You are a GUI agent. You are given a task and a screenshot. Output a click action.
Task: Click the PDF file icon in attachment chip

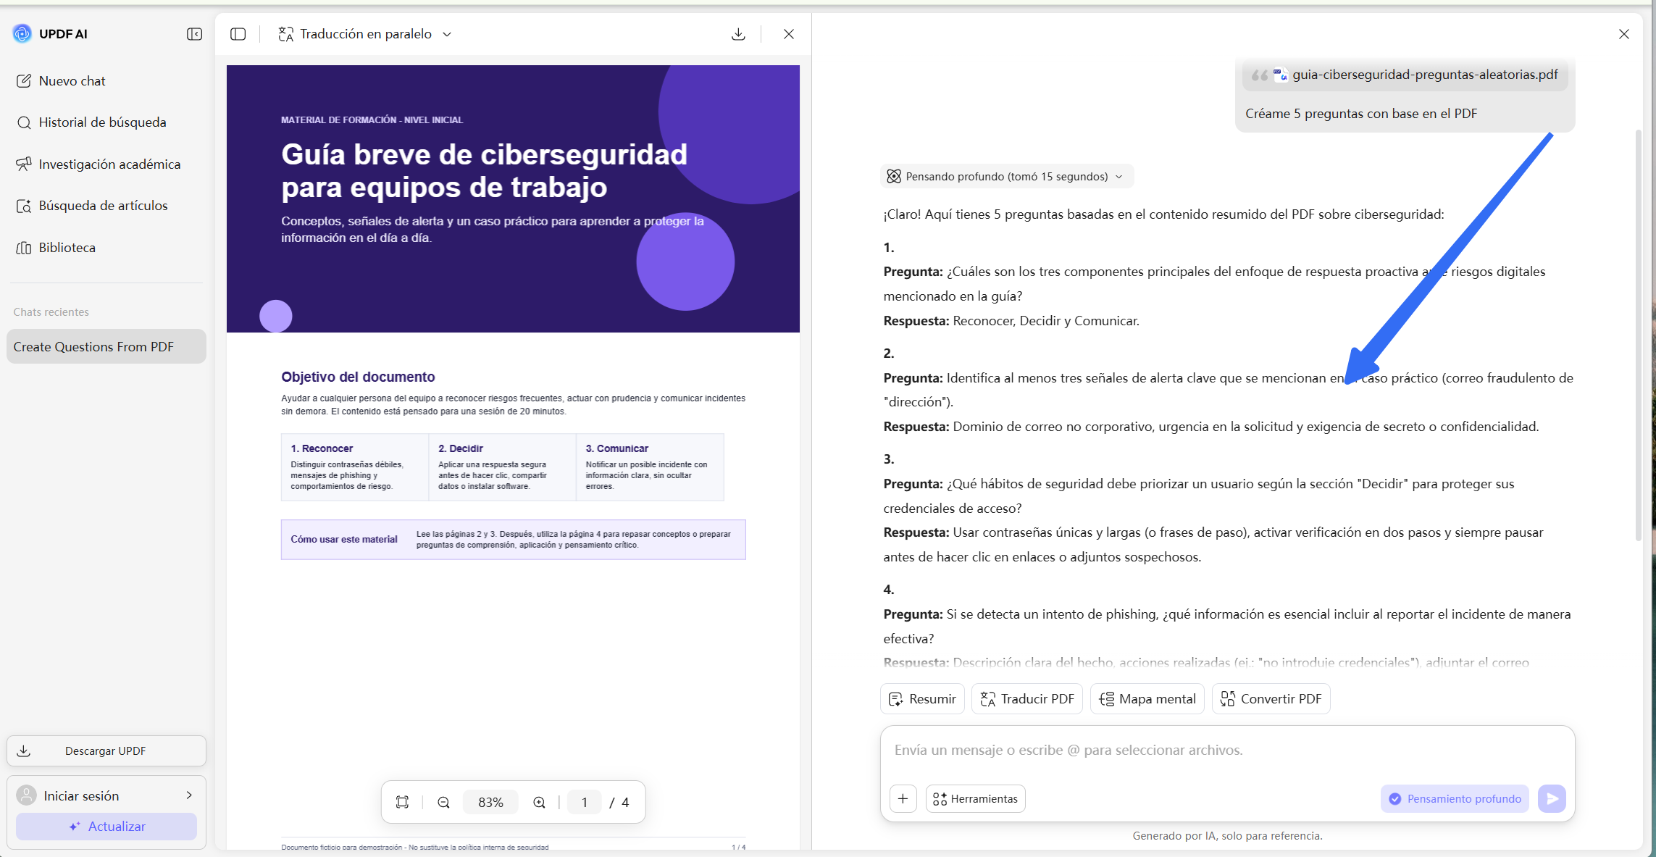1281,75
